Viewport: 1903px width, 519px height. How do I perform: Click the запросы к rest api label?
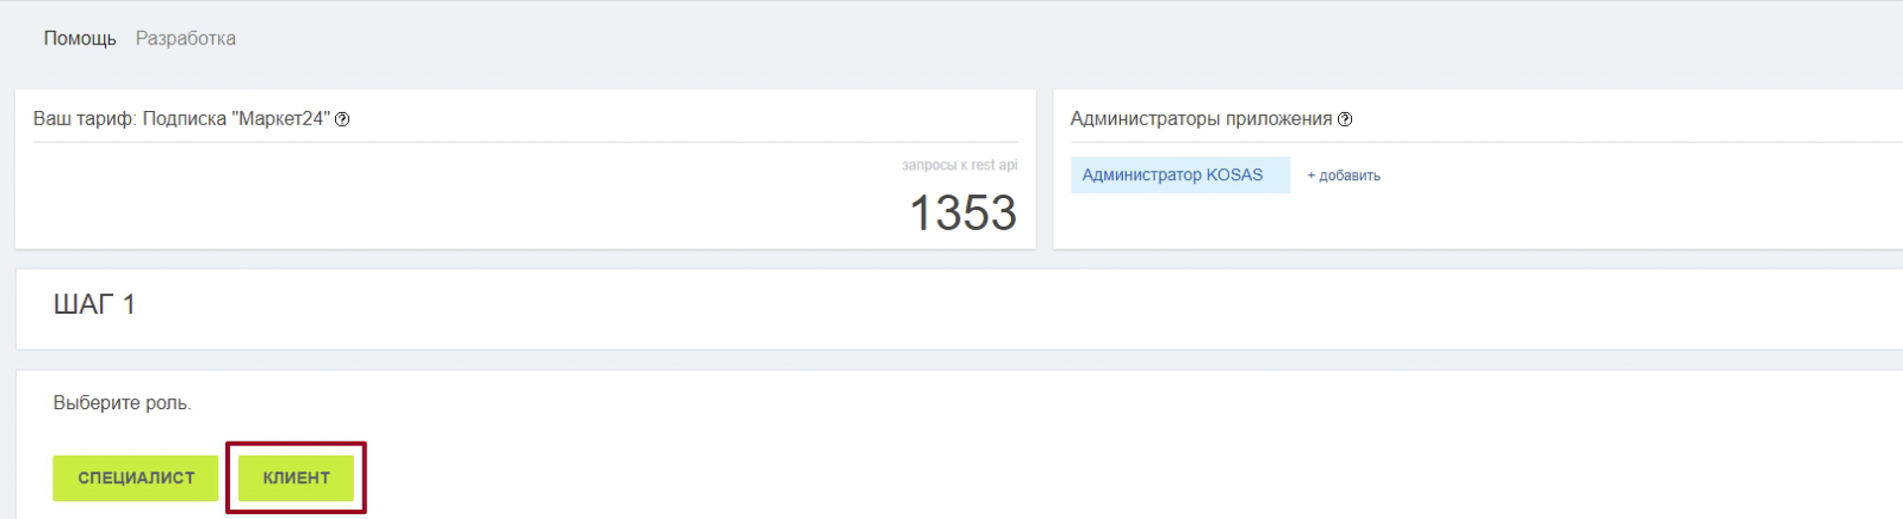click(959, 165)
